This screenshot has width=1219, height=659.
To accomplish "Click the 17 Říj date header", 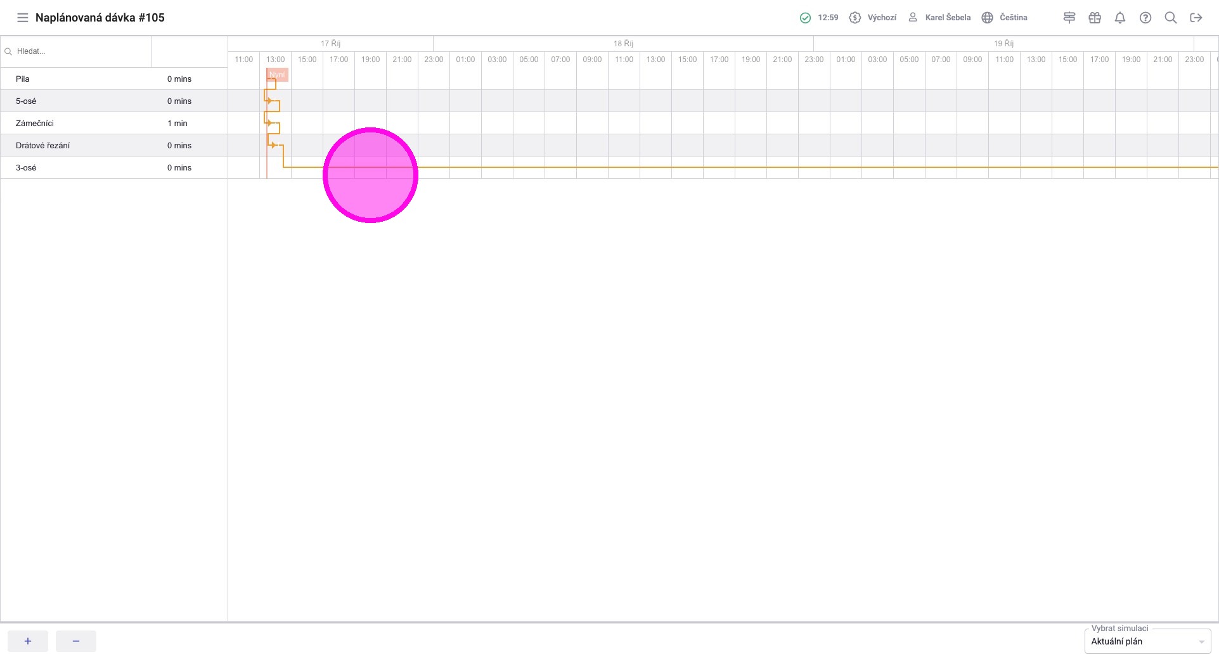I will tap(330, 44).
